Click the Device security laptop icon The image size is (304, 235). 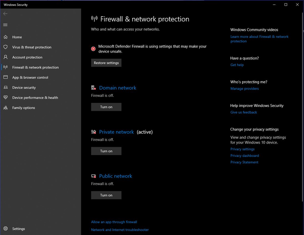[x=6, y=87]
